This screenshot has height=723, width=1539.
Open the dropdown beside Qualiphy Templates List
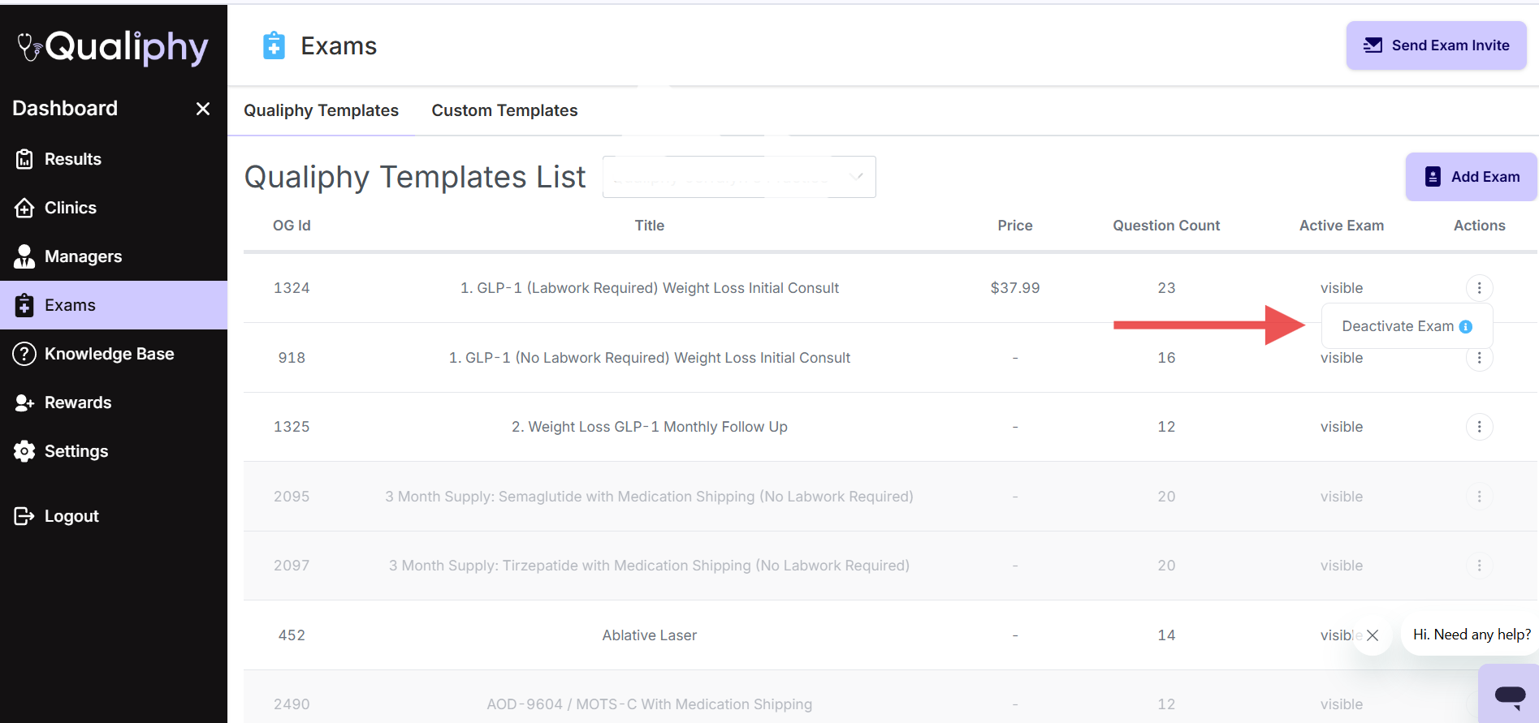(739, 177)
